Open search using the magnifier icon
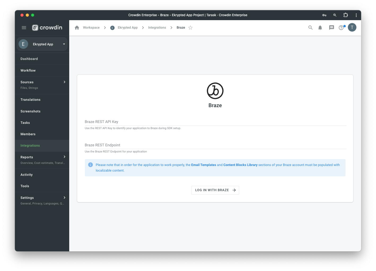The width and height of the screenshot is (376, 271). (x=310, y=28)
